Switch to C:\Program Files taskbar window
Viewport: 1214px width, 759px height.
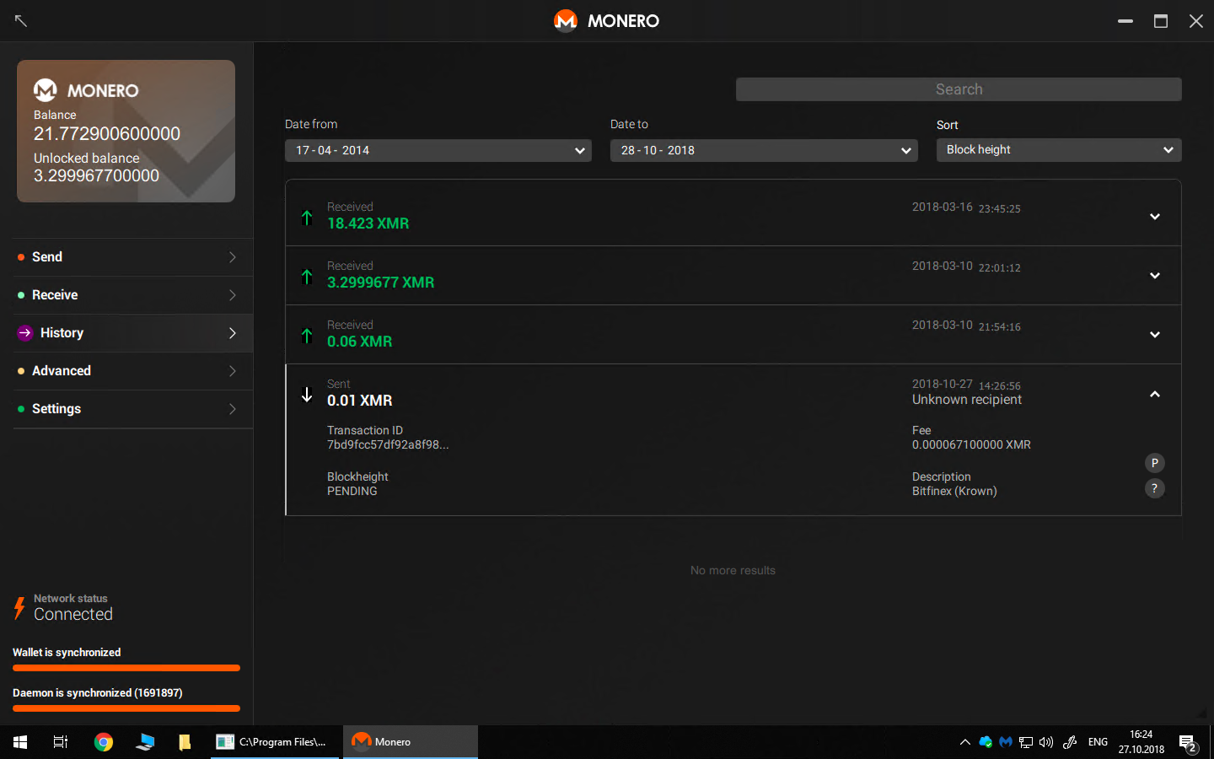tap(275, 742)
